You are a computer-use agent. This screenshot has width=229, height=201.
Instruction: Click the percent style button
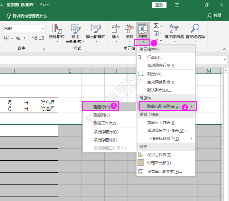(x=18, y=38)
